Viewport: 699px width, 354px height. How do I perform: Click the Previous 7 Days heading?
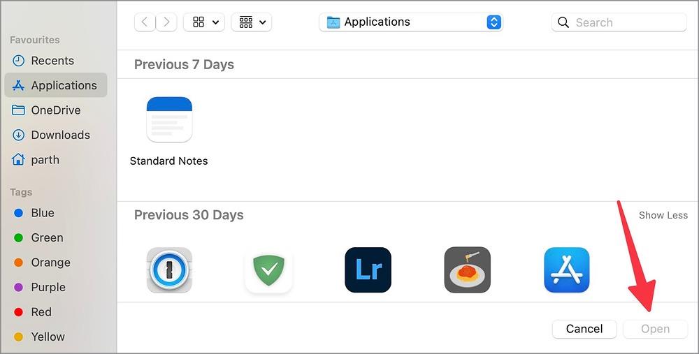[184, 64]
